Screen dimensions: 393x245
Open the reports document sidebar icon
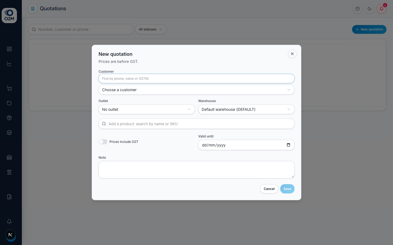click(x=9, y=197)
